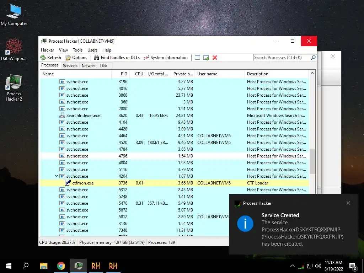Image resolution: width=364 pixels, height=273 pixels.
Task: Open the Options toolbar button
Action: [76, 58]
